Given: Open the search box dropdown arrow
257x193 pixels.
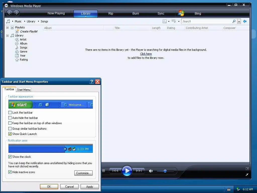Looking at the screenshot, I should [239, 21].
